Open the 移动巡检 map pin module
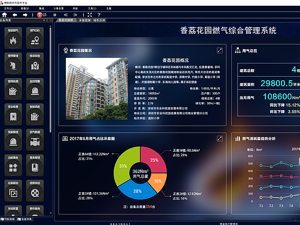Image resolution: width=300 pixels, height=225 pixels. [x=35, y=63]
